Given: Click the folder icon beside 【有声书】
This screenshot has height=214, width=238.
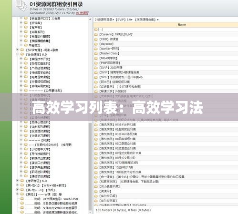Looking at the screenshot, I should 26,27.
